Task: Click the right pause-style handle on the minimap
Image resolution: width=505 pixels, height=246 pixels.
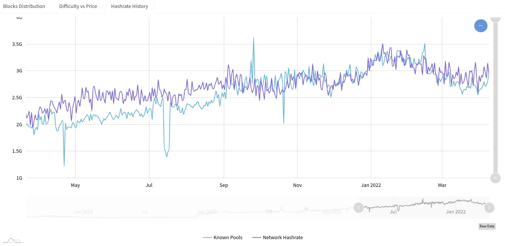Action: (x=489, y=208)
